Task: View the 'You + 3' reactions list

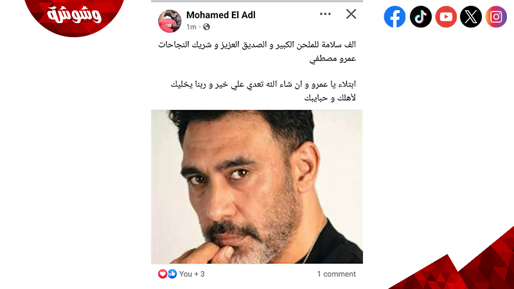Action: click(191, 274)
